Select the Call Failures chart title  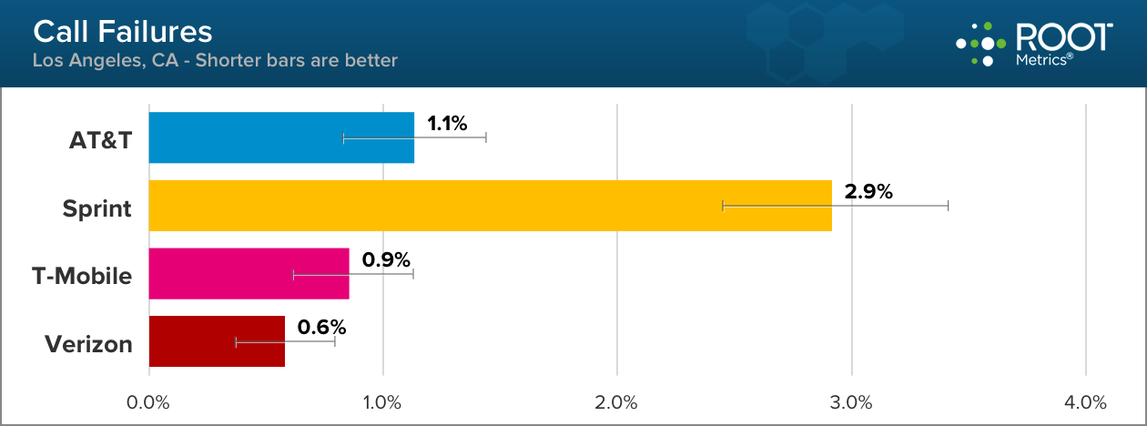123,33
